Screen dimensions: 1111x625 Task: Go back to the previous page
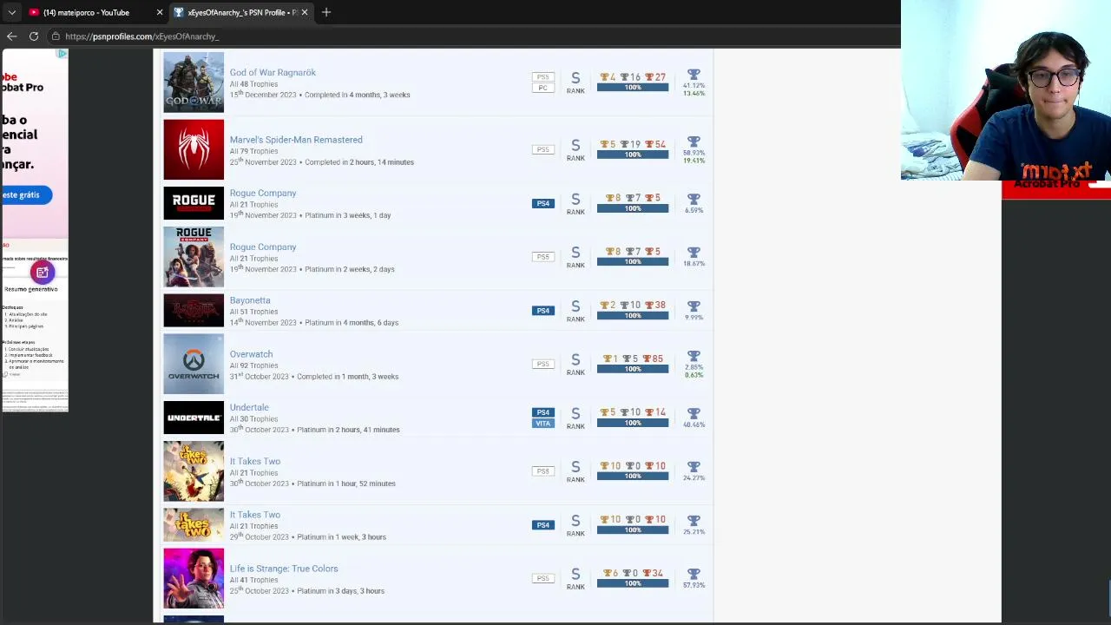[x=11, y=36]
